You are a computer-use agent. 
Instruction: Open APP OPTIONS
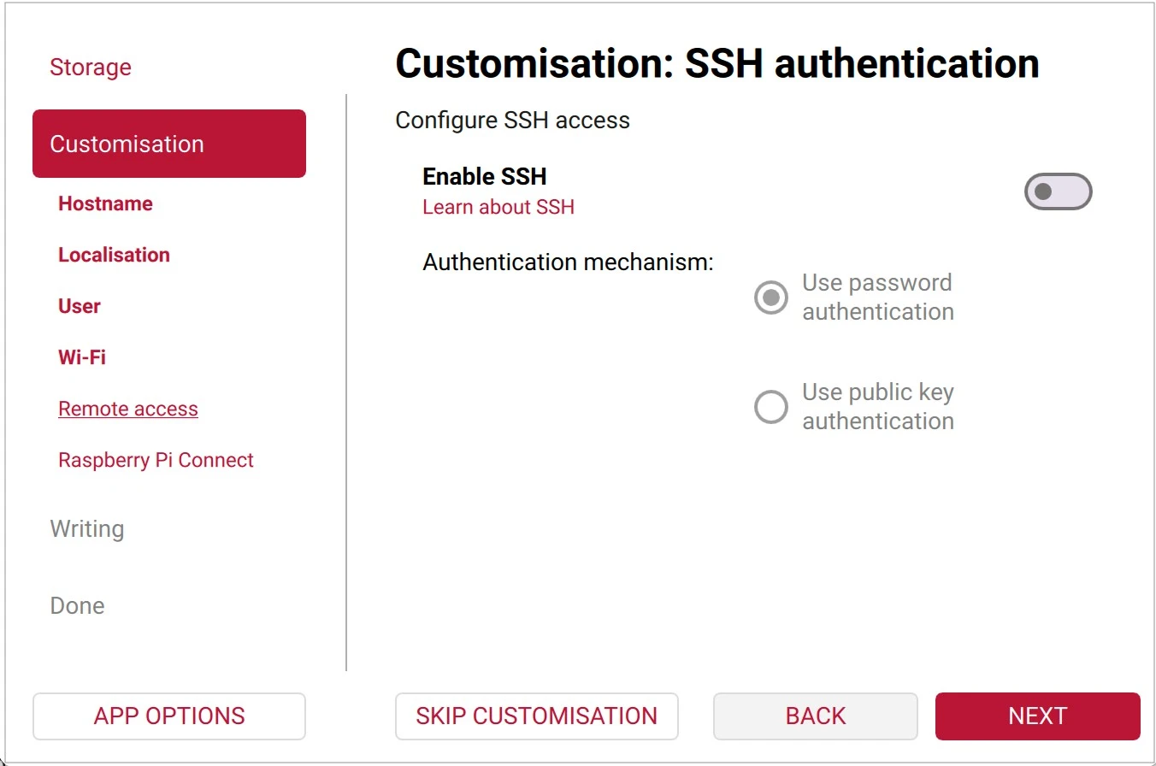pos(169,716)
